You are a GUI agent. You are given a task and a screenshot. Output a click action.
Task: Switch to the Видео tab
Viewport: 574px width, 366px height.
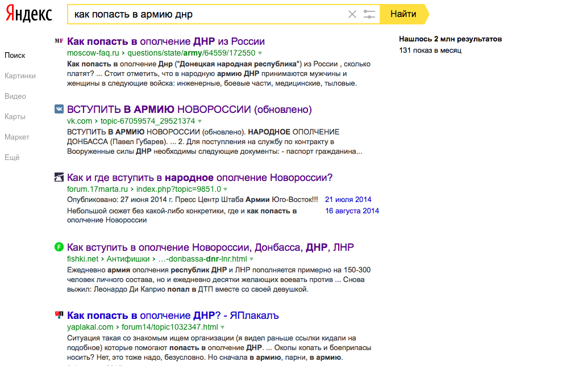[15, 96]
